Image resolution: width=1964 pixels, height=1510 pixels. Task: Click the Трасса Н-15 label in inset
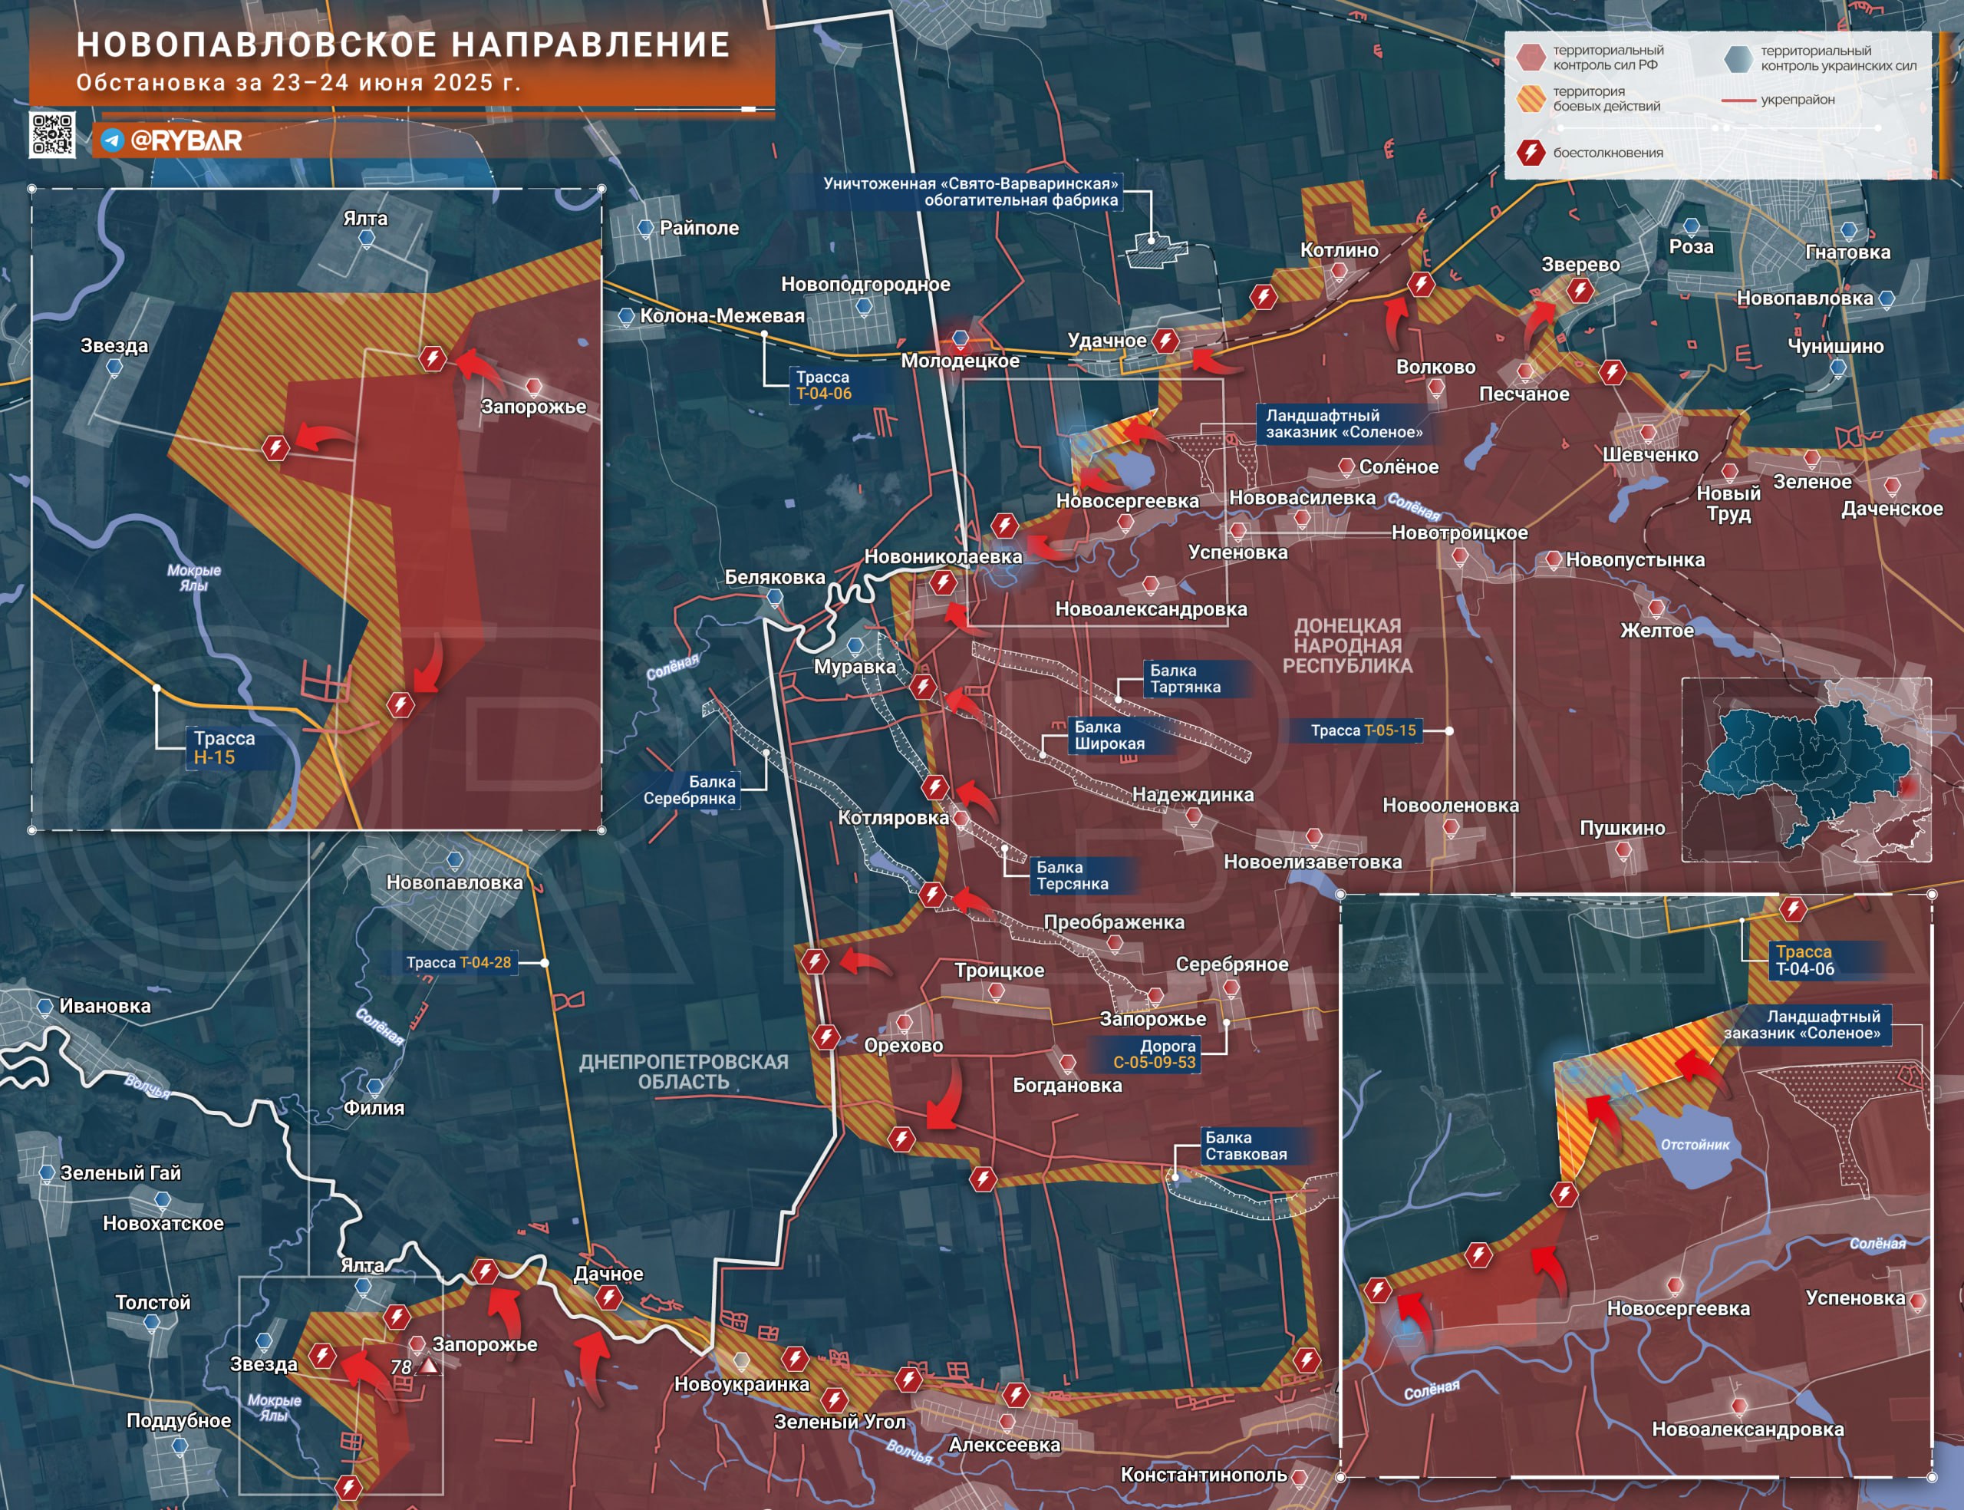224,748
